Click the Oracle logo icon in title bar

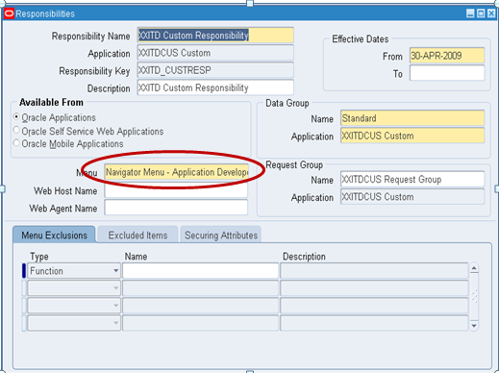tap(9, 13)
